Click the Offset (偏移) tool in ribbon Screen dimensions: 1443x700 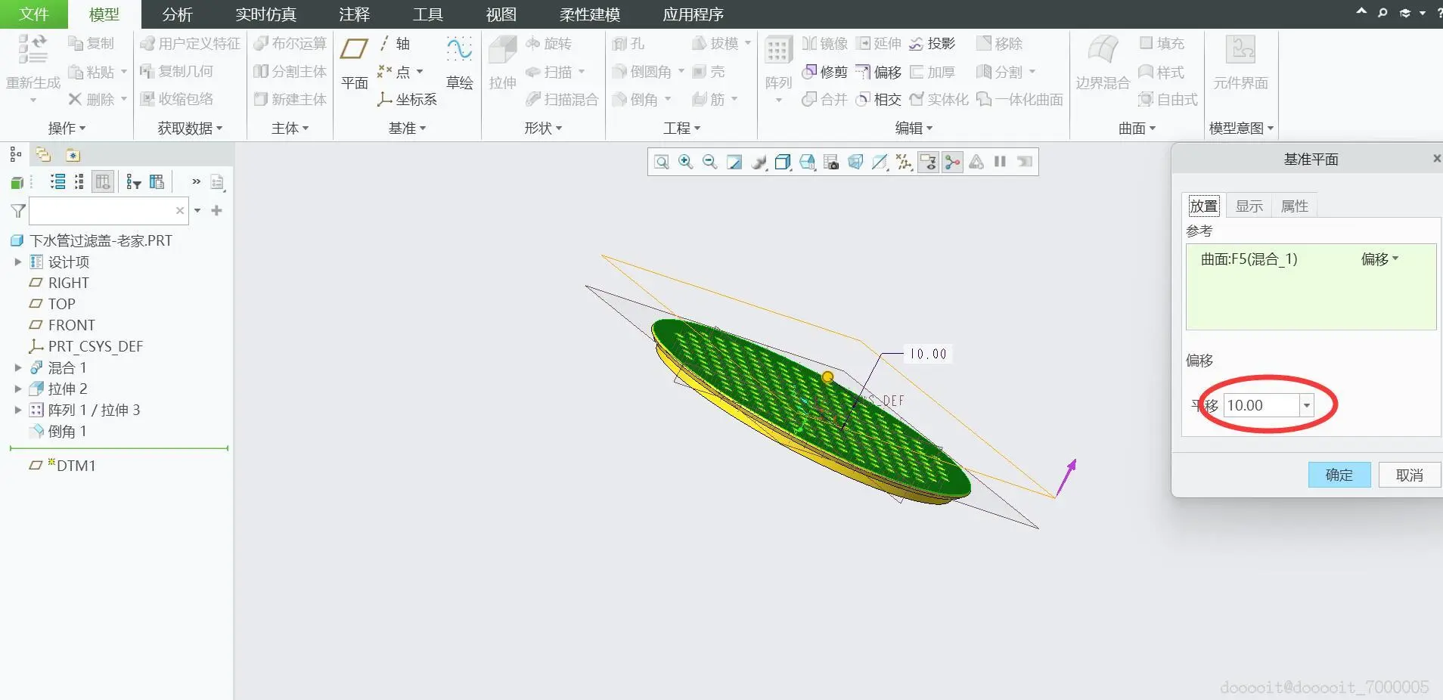(879, 72)
